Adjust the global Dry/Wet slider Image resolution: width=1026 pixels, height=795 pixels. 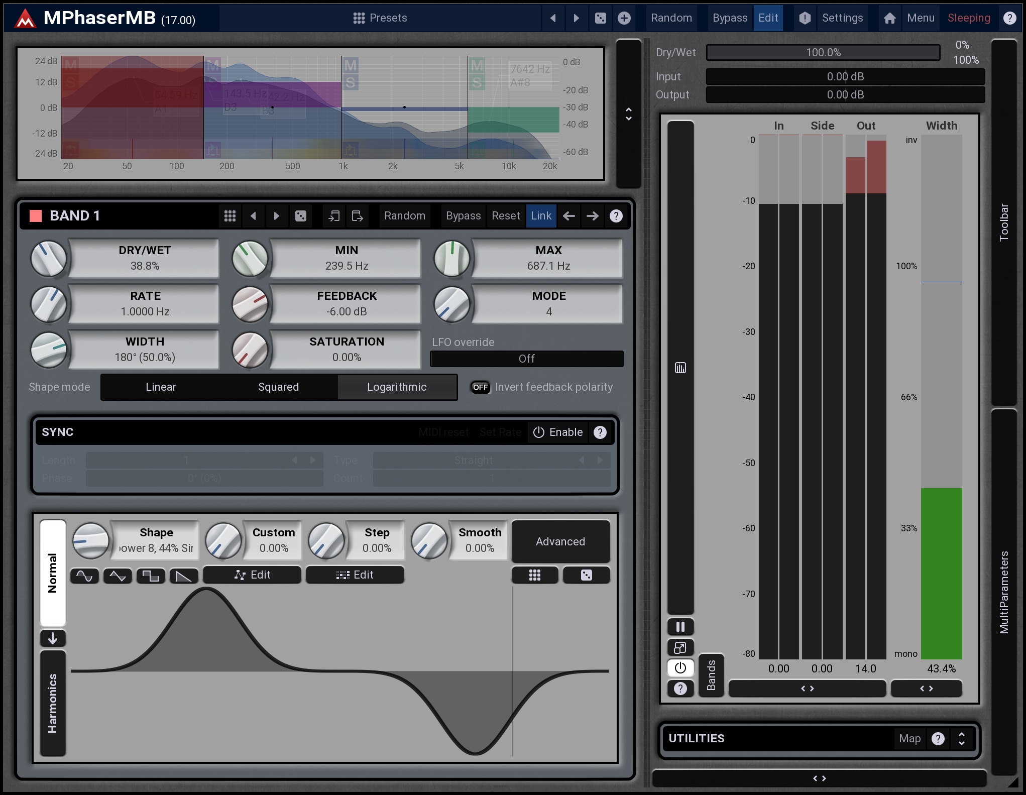823,52
